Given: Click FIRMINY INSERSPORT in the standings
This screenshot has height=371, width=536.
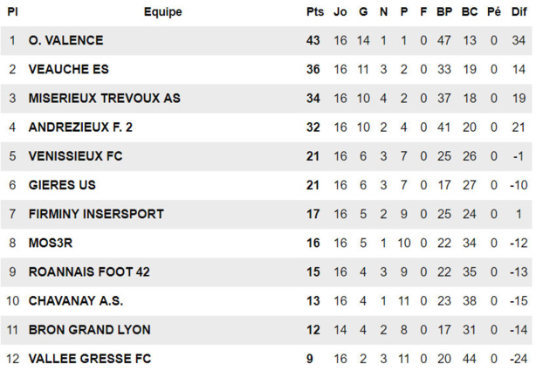Looking at the screenshot, I should point(96,214).
